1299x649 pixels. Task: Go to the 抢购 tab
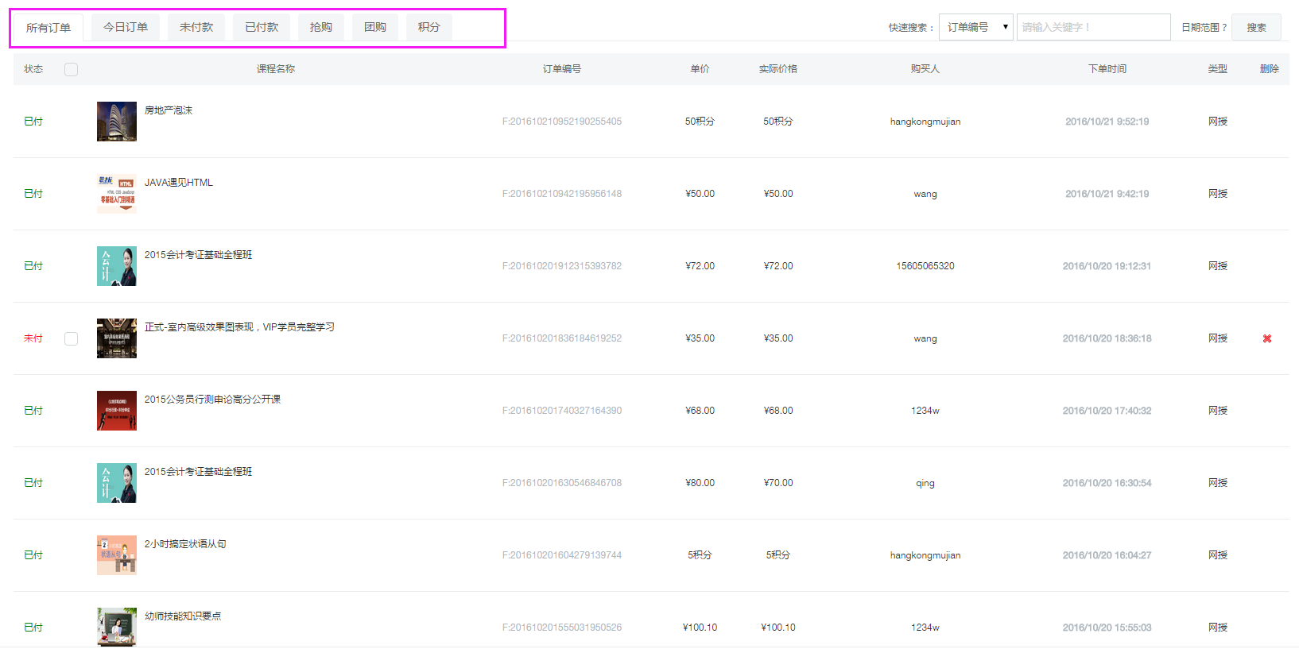[321, 27]
